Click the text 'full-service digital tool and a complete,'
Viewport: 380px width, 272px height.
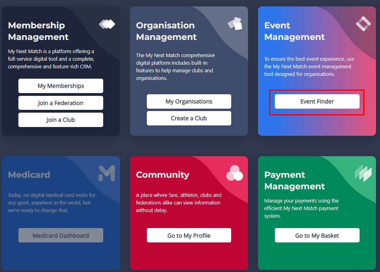coord(51,59)
